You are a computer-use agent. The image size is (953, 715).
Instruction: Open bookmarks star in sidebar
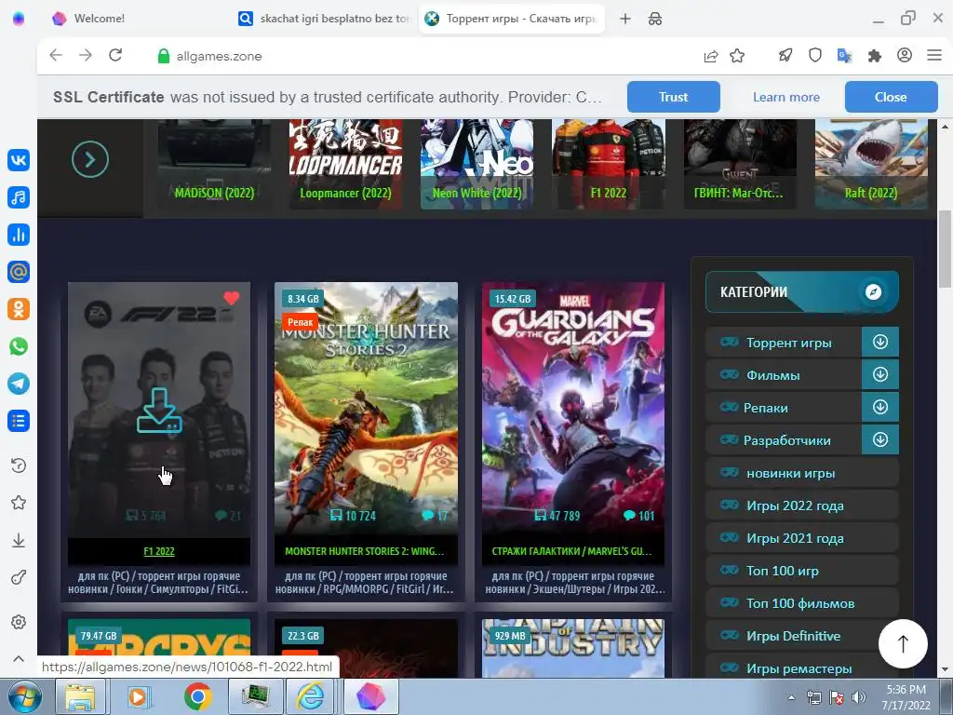[x=19, y=503]
